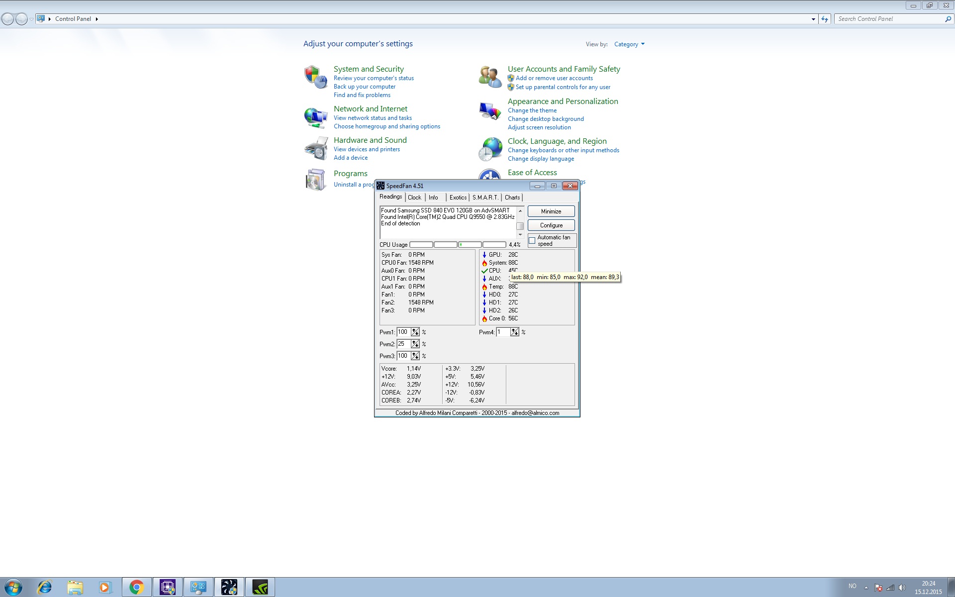The image size is (955, 597).
Task: Click the SpeedFan log scrollbar thumb
Action: click(x=520, y=226)
